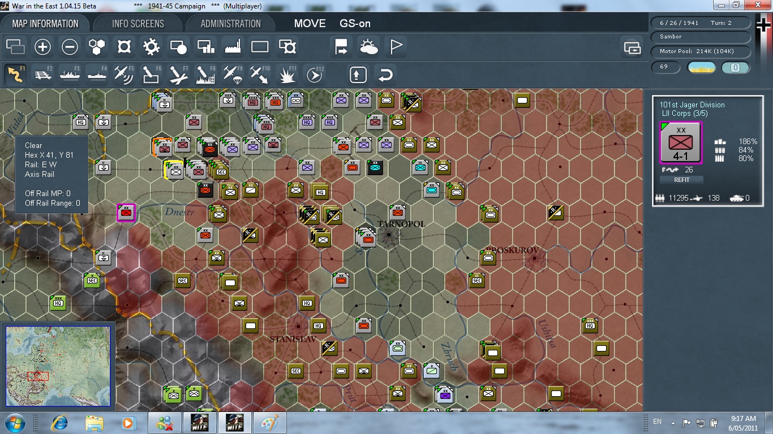Open the Windows Start menu

15,423
